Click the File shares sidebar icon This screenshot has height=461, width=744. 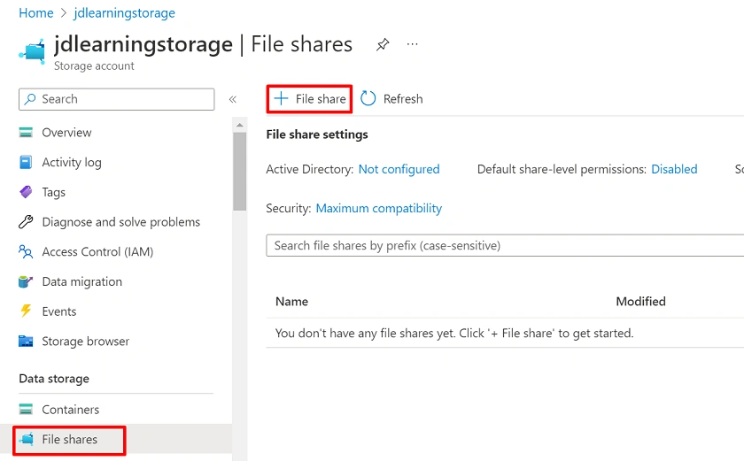click(x=27, y=439)
